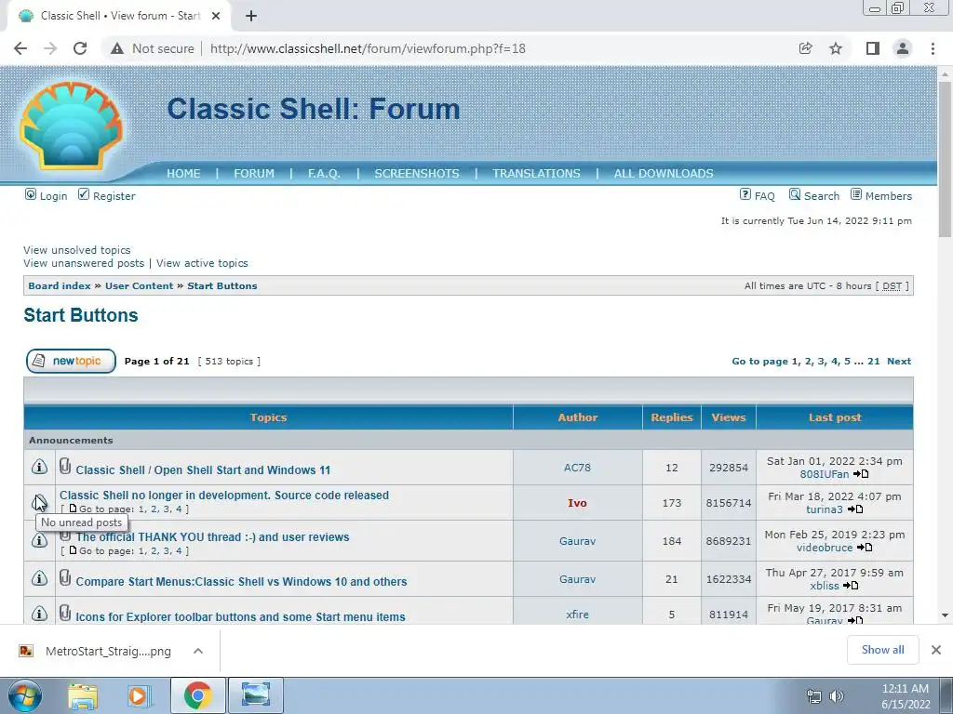This screenshot has height=714, width=953.
Task: Close the Classic Shell forum tab
Action: 216,17
